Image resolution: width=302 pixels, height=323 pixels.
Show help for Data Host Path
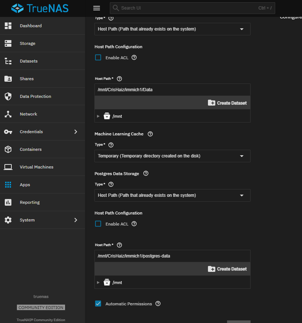click(x=119, y=79)
